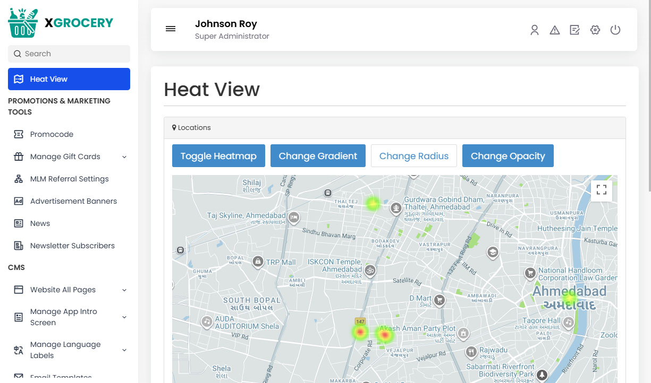Click the Change Opacity button

click(x=508, y=156)
